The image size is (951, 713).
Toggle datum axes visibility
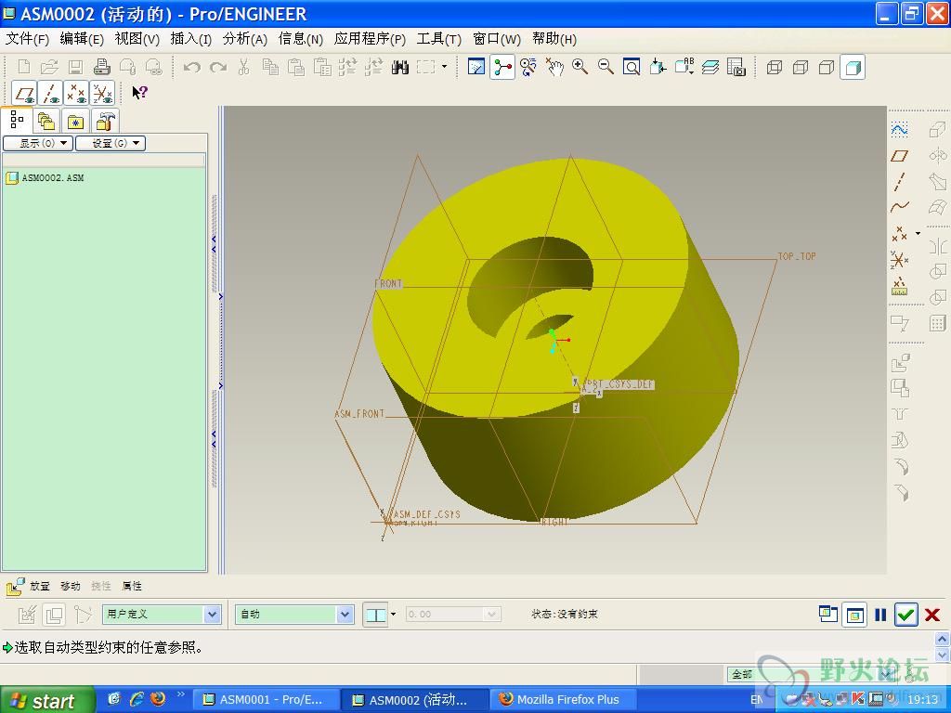[50, 94]
